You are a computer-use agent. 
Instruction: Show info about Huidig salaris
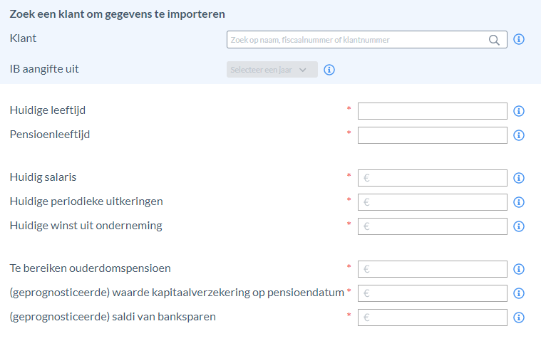pos(519,178)
